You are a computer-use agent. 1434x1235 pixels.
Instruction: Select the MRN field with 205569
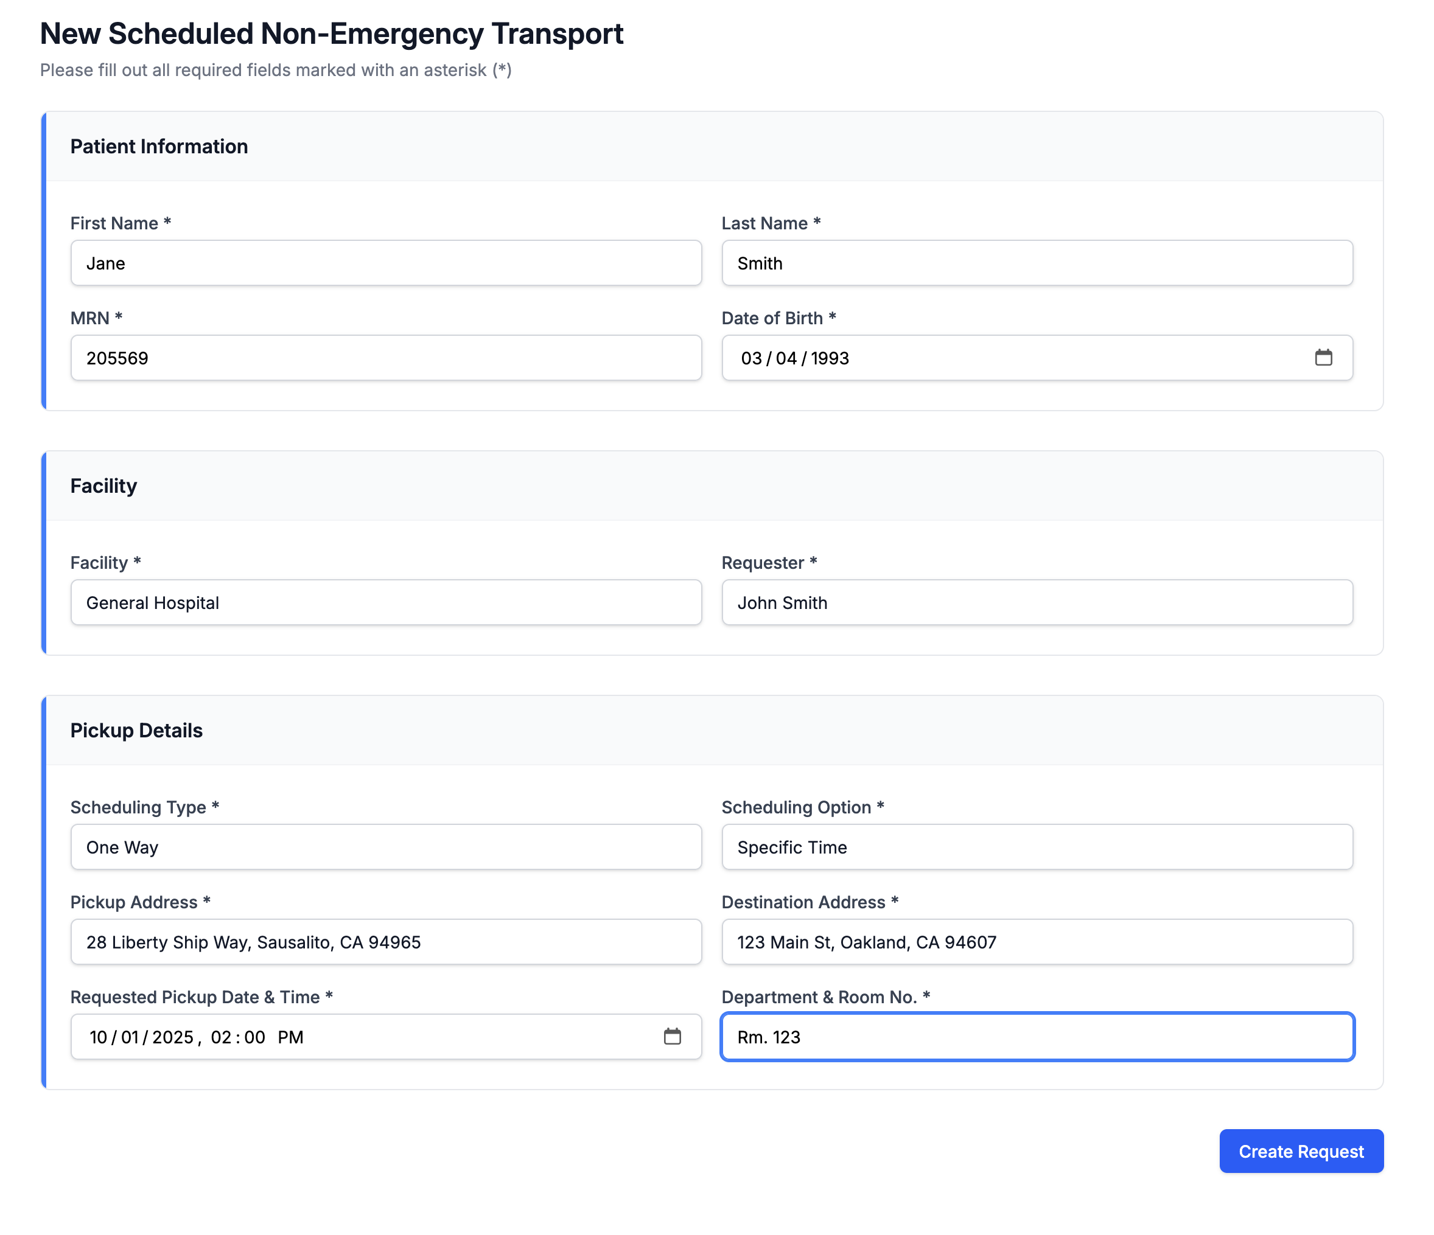[385, 358]
